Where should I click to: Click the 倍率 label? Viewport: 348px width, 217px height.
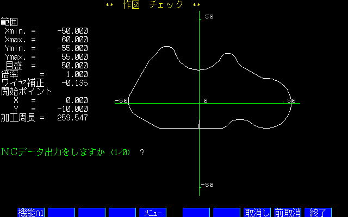pos(10,74)
